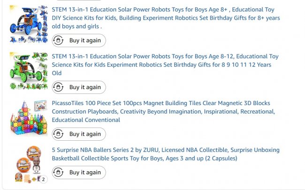Click the reorder icon under the NBA Ballers listing
Viewport: 305px width, 190px height.
58,173
